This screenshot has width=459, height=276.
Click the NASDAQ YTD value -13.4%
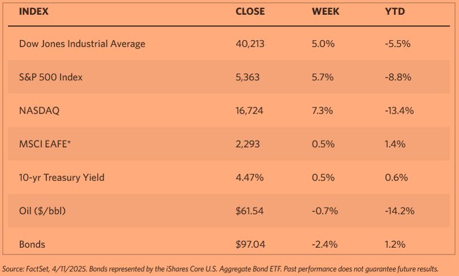coord(399,111)
